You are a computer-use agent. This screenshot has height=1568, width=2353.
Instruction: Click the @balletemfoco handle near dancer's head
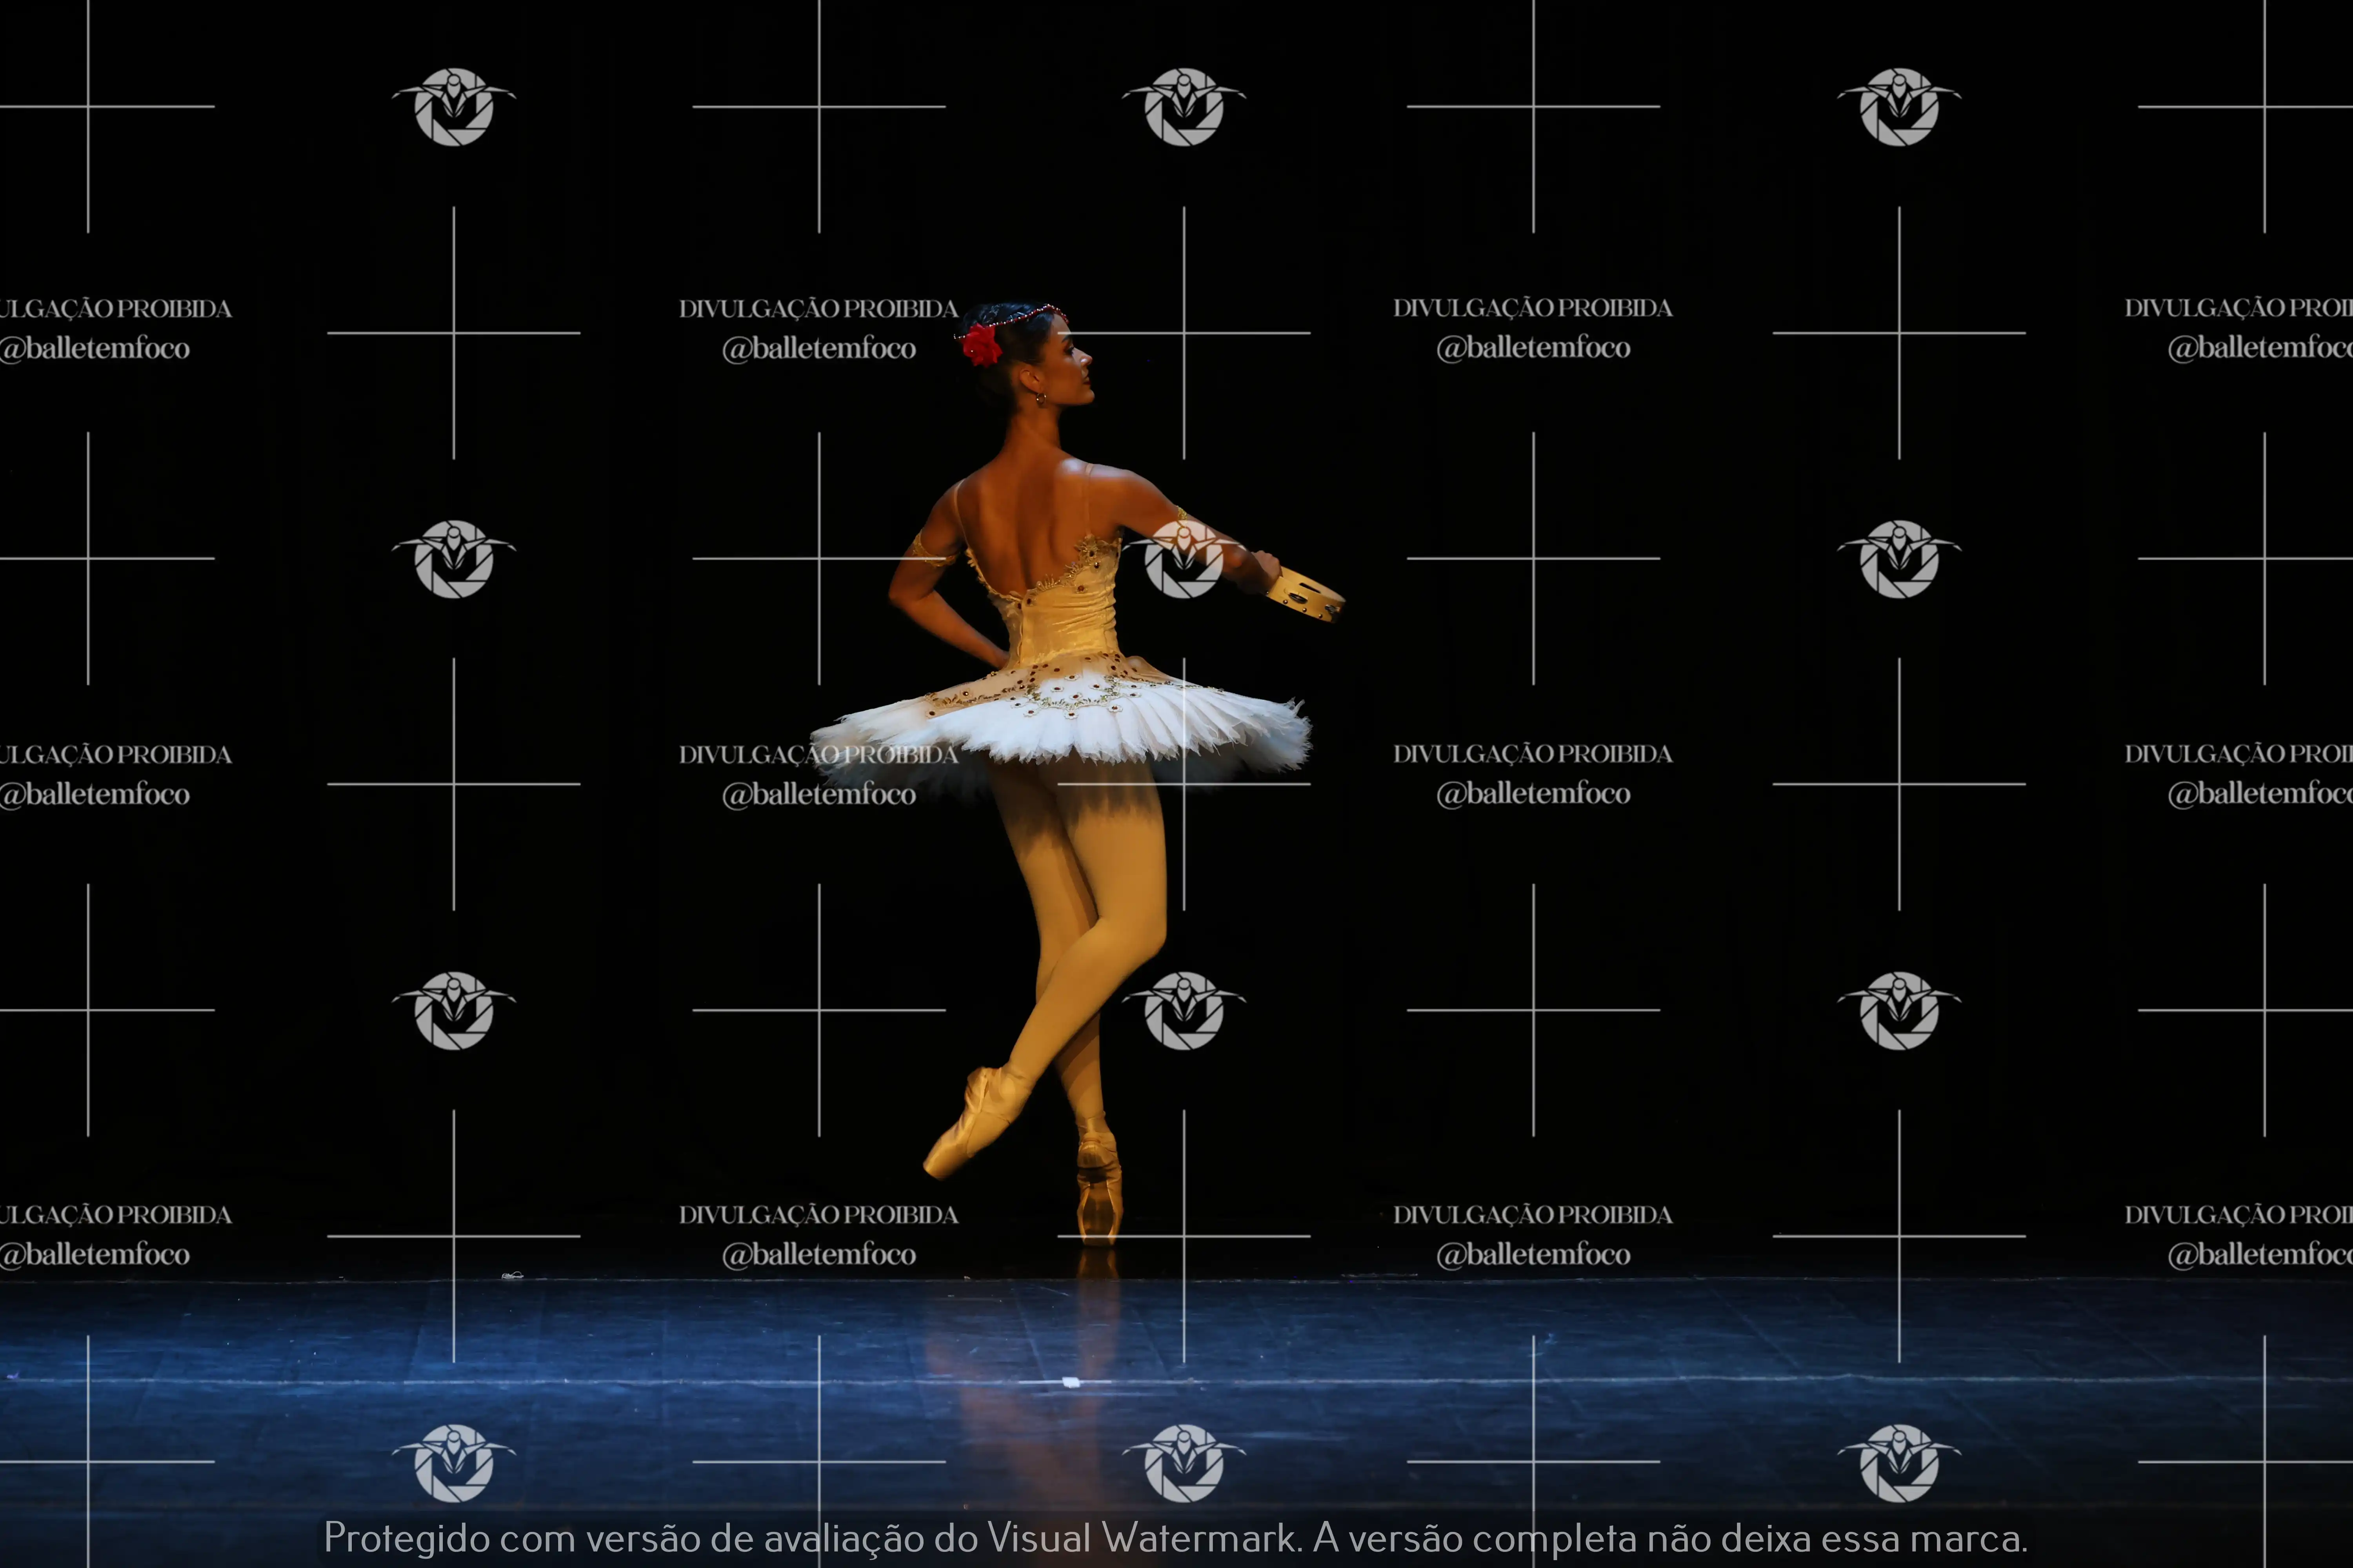coord(818,348)
